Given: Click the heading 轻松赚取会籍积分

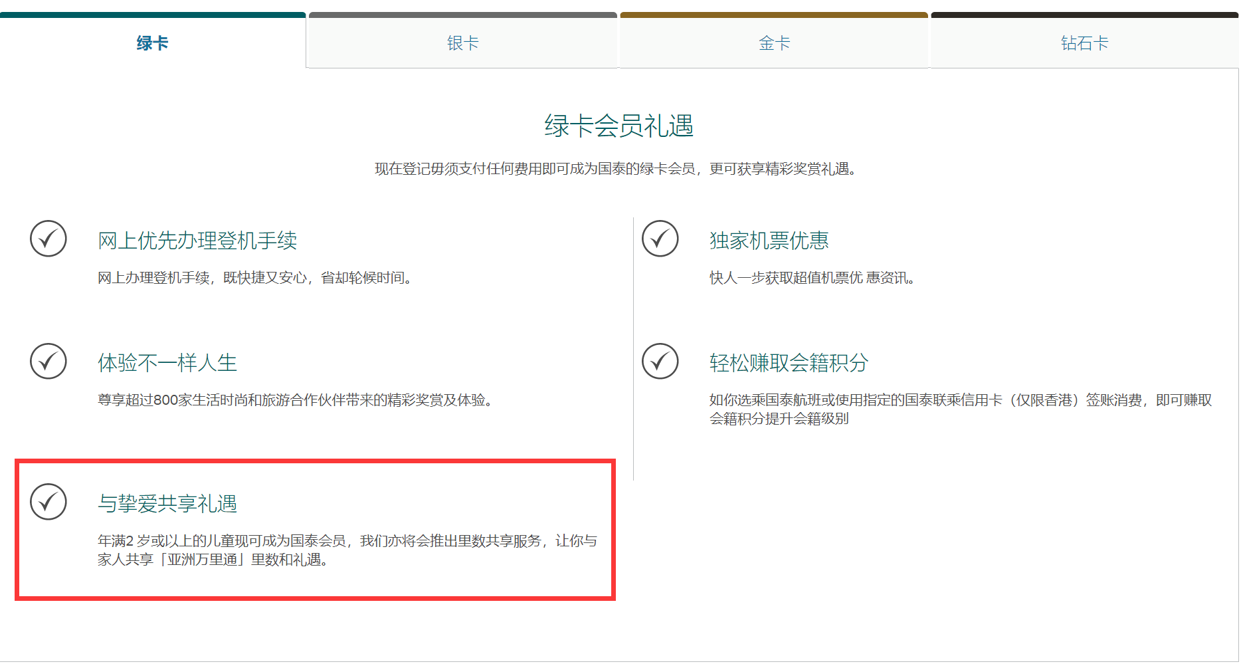Looking at the screenshot, I should pos(789,363).
